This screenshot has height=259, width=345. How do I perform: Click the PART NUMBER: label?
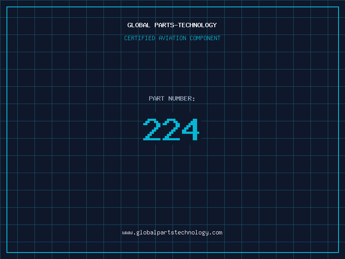[x=172, y=98]
